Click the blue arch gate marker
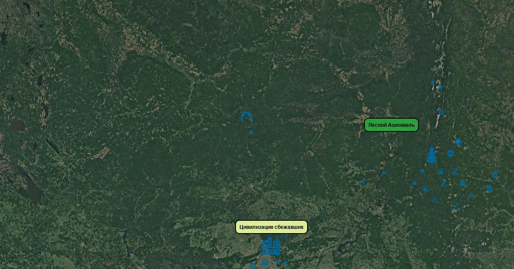The height and width of the screenshot is (269, 514). pos(246,117)
